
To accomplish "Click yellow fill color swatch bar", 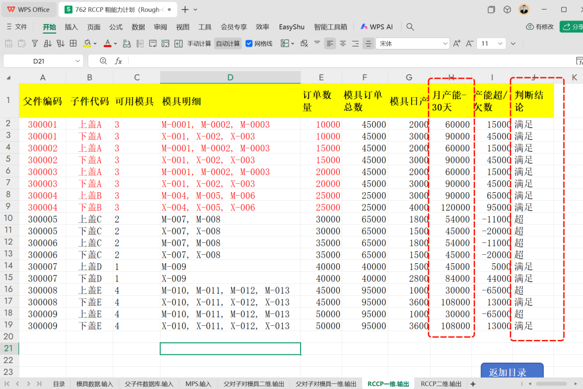I will (x=87, y=47).
